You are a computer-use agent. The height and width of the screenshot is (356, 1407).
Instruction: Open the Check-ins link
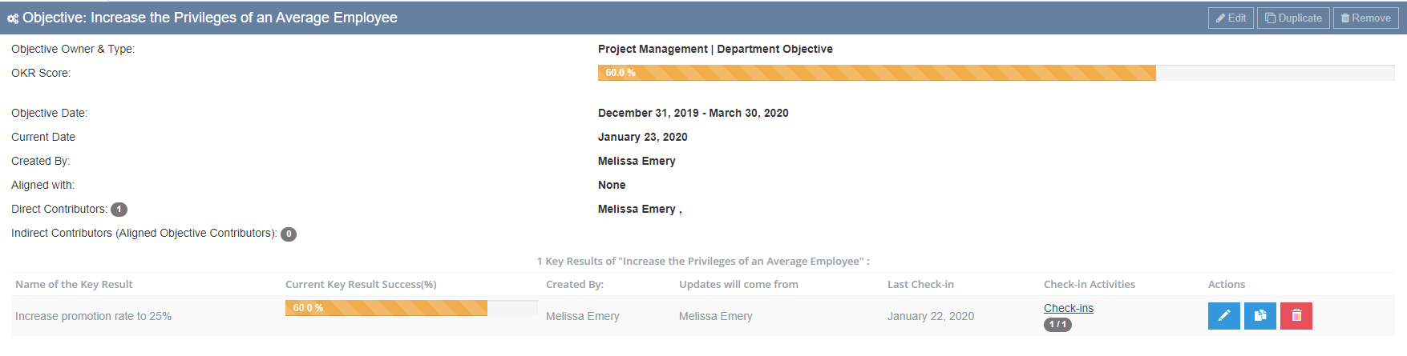pos(1068,308)
